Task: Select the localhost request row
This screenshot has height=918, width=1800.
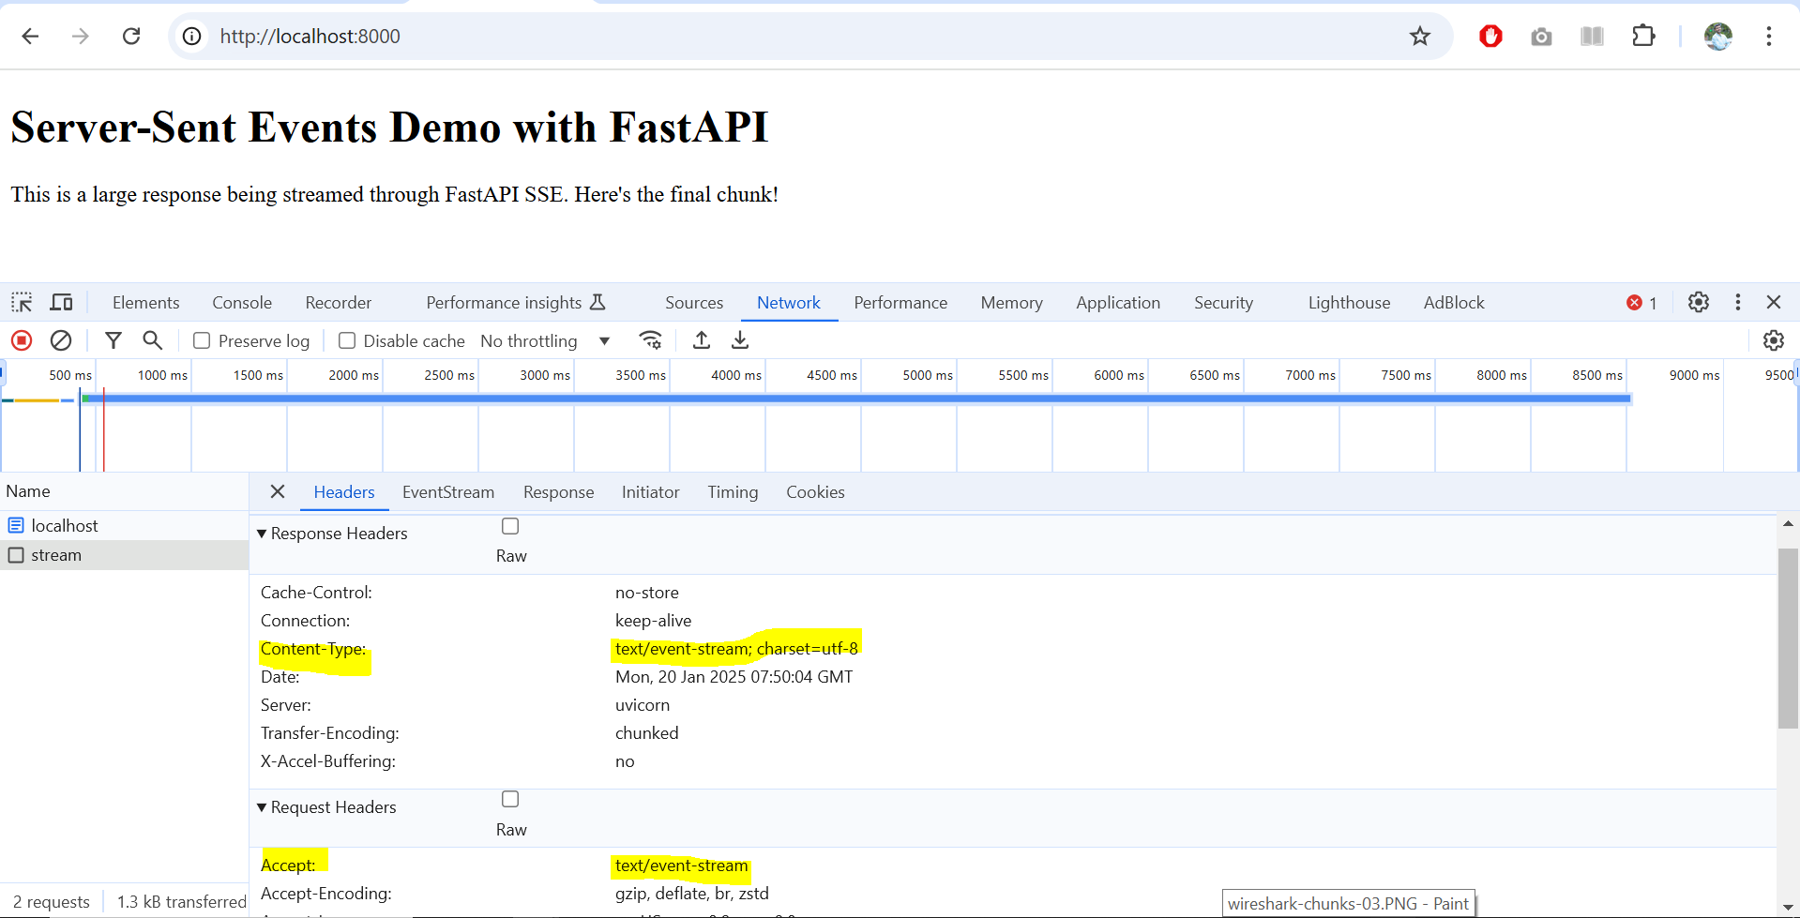Action: 124,526
